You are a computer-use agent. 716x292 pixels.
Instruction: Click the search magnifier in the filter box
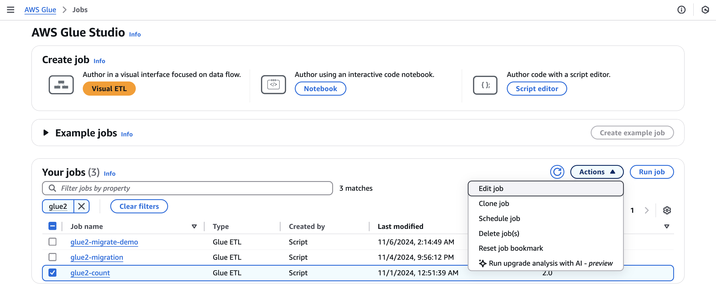(52, 188)
